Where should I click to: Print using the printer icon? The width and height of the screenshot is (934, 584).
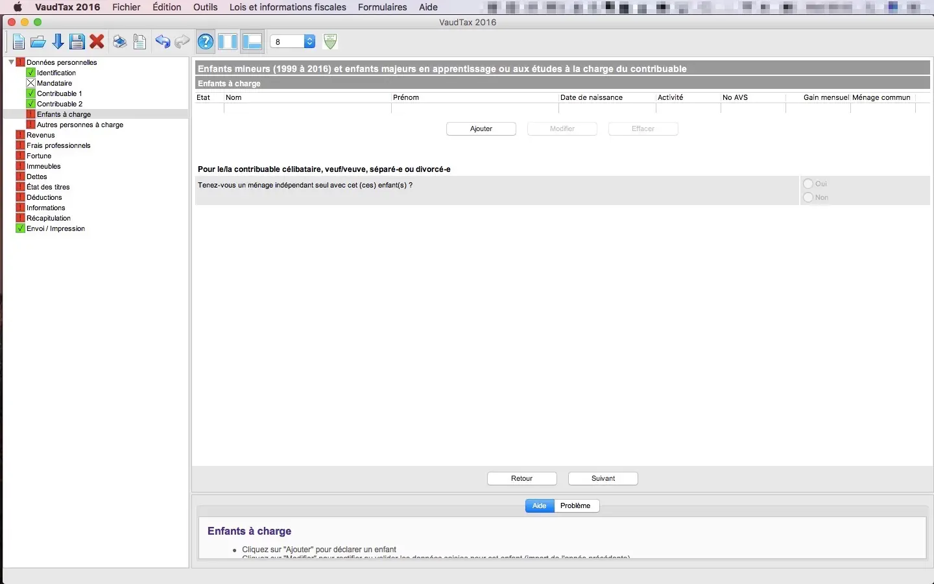[x=120, y=42]
